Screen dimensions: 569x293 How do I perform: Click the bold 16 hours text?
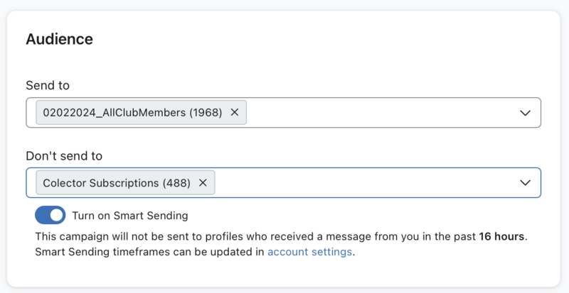click(502, 236)
